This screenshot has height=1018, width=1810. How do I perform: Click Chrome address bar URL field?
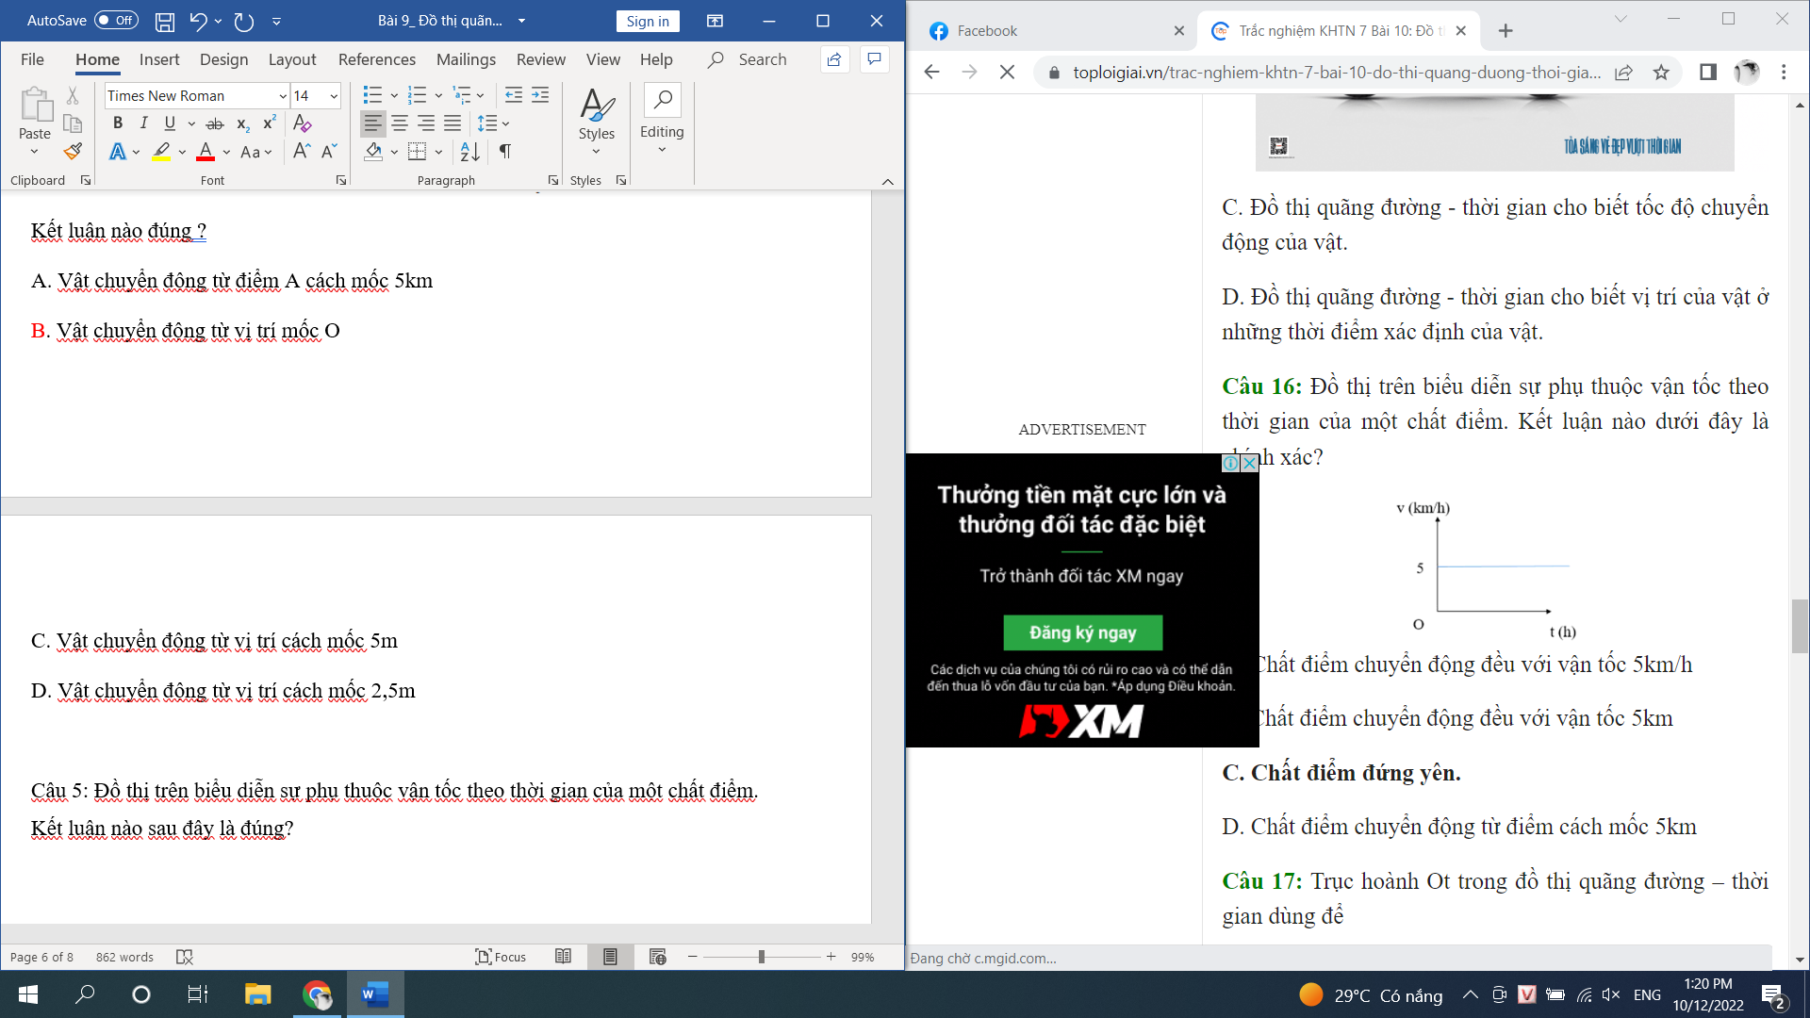tap(1337, 73)
